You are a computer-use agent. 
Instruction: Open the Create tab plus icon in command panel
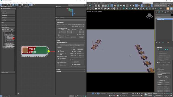pos(157,12)
